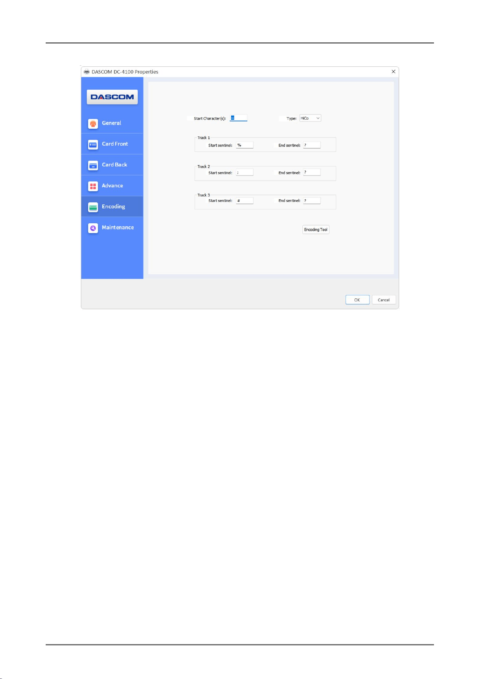The image size is (480, 679).
Task: Click the DASCOM logo in sidebar
Action: pyautogui.click(x=112, y=97)
